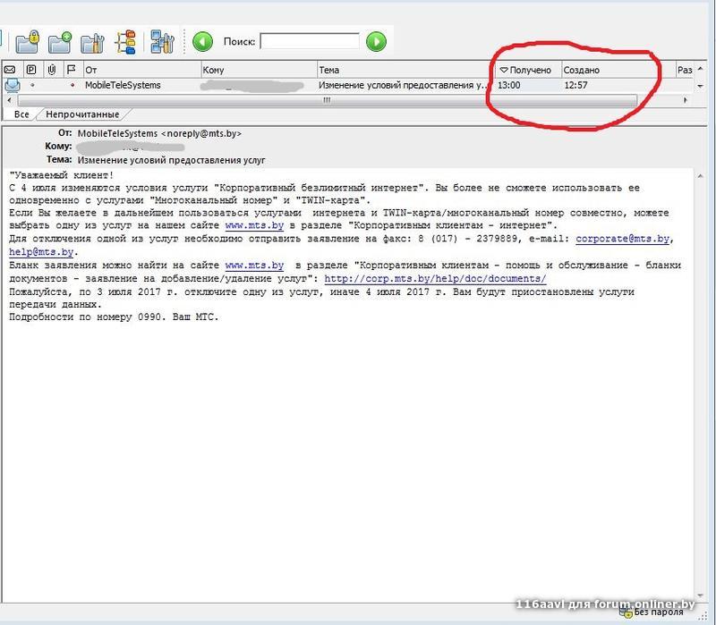Sort messages by the Создано column

618,70
